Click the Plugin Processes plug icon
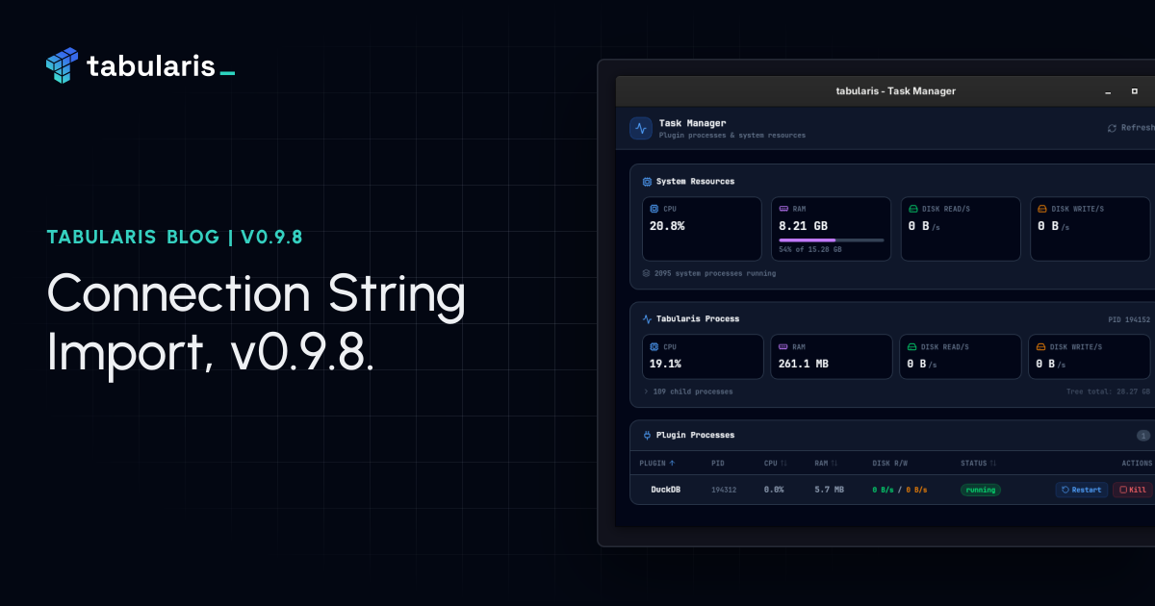This screenshot has width=1155, height=606. click(x=647, y=435)
